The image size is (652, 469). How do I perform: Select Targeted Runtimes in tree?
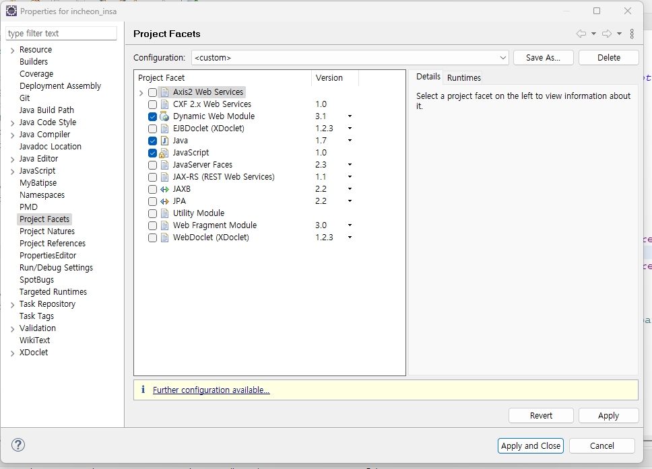tap(53, 292)
